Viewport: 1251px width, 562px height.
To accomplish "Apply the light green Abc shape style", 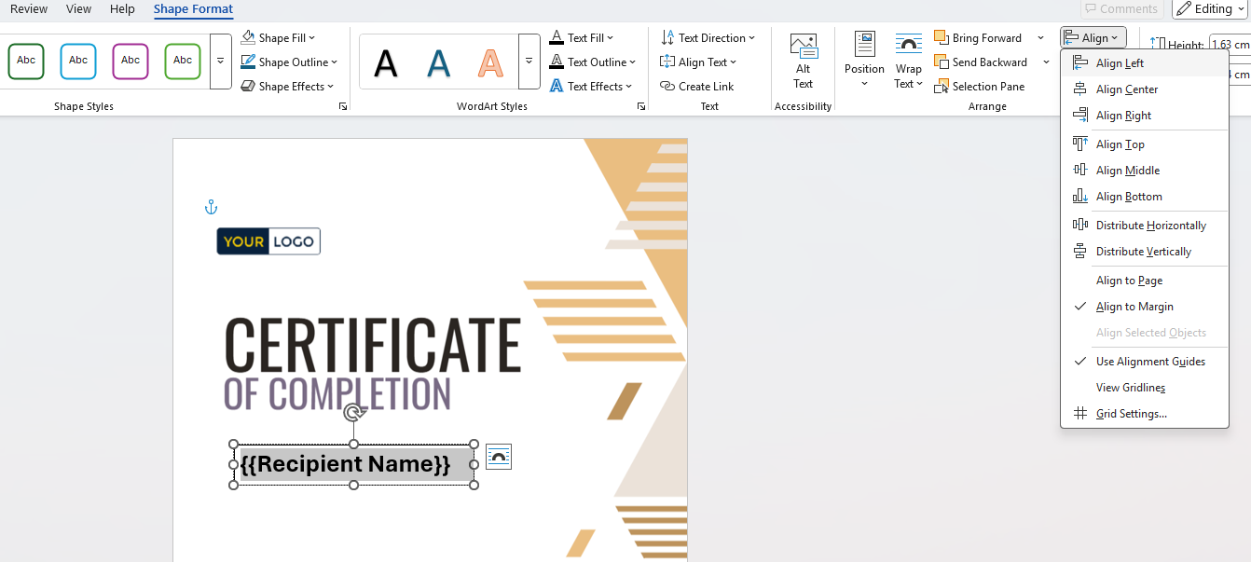I will tap(183, 62).
